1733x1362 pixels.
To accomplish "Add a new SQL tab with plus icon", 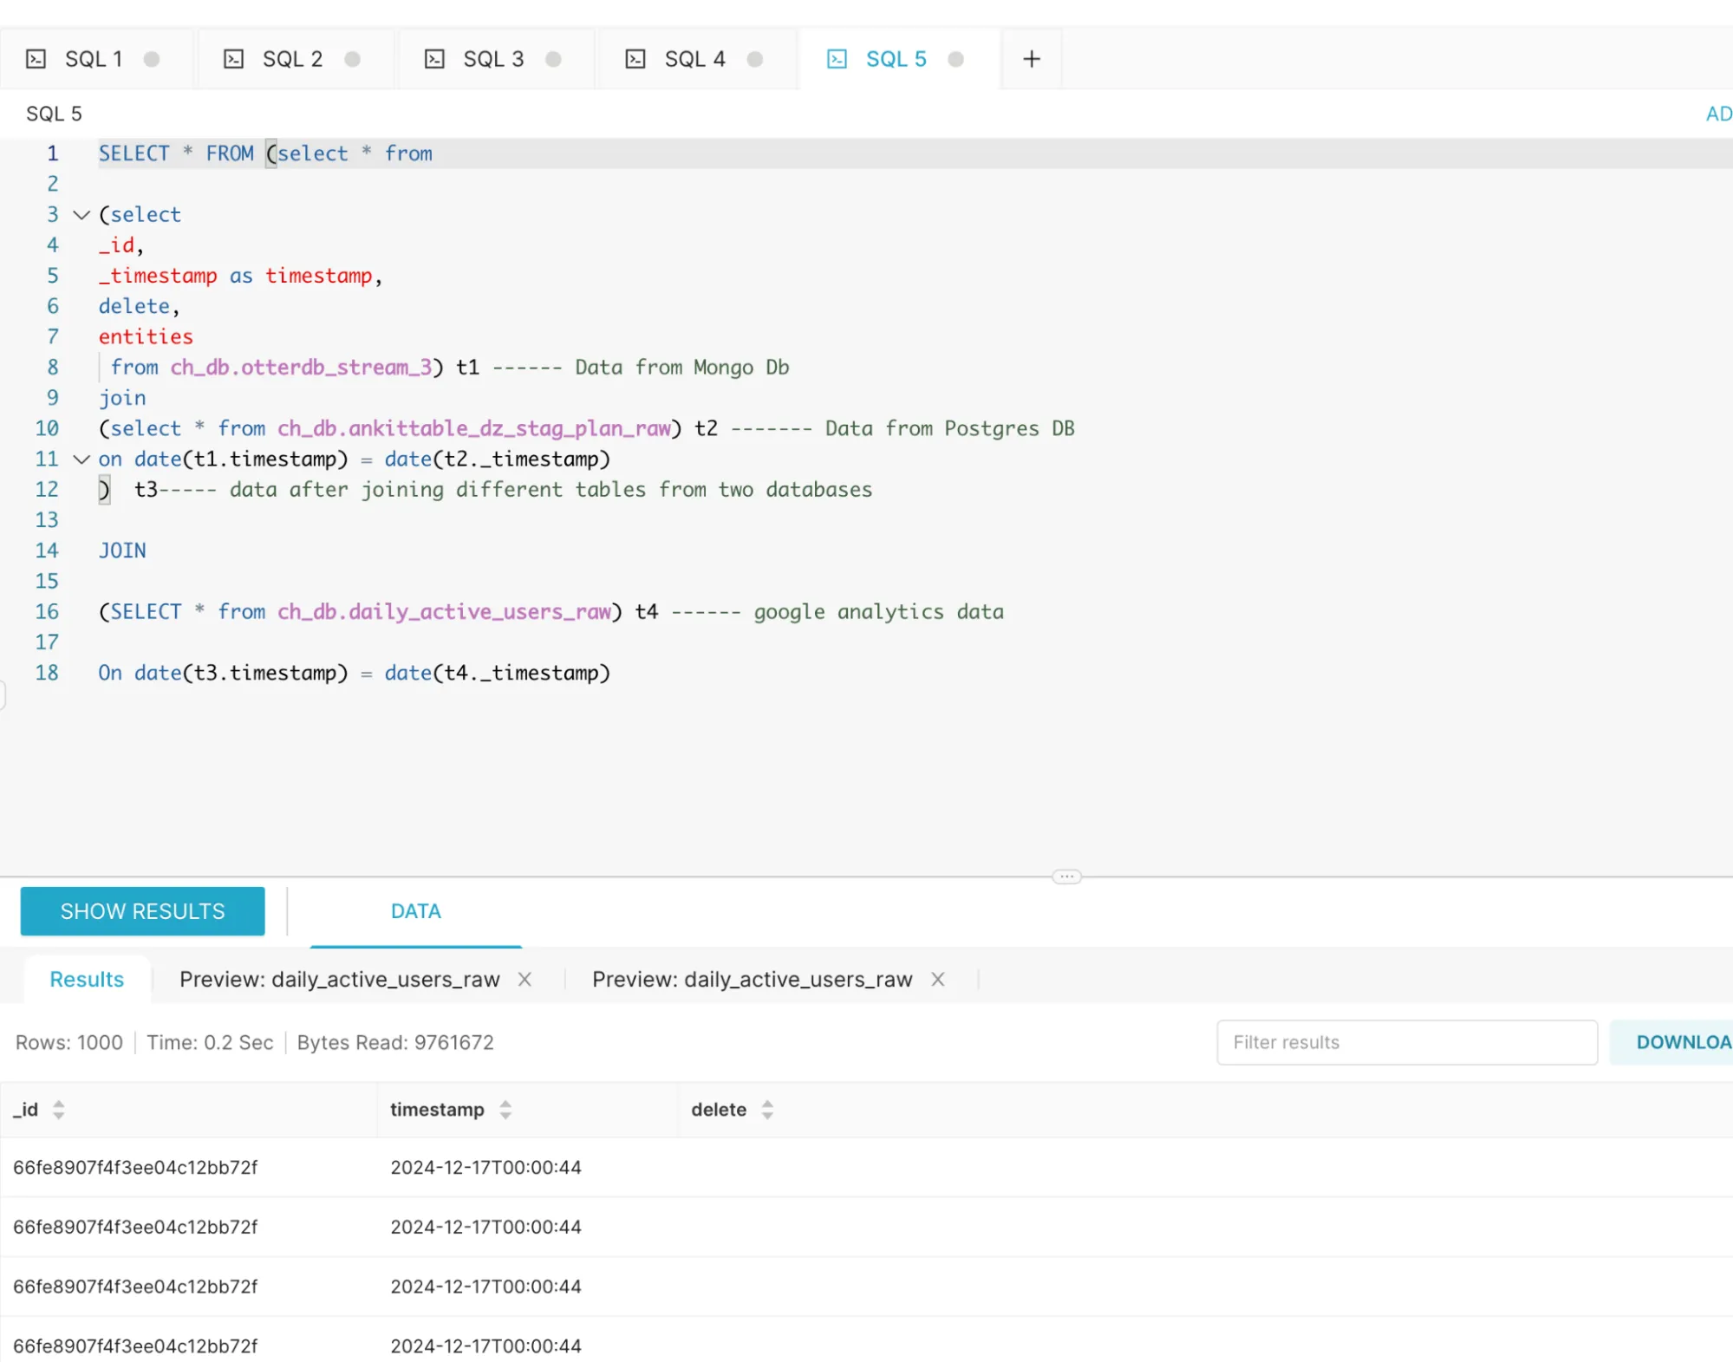I will coord(1032,59).
